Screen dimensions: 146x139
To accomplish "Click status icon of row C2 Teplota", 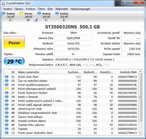I will (7, 129).
